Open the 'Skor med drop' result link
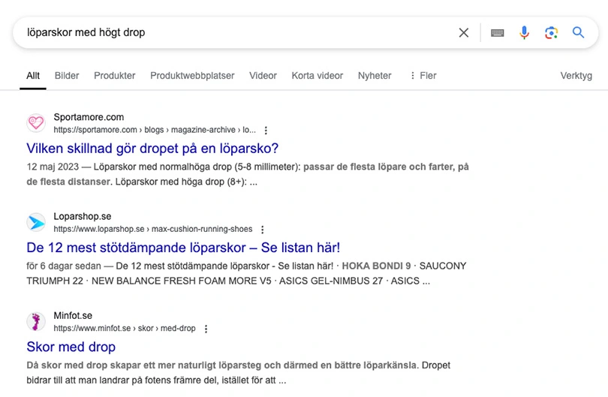 71,347
